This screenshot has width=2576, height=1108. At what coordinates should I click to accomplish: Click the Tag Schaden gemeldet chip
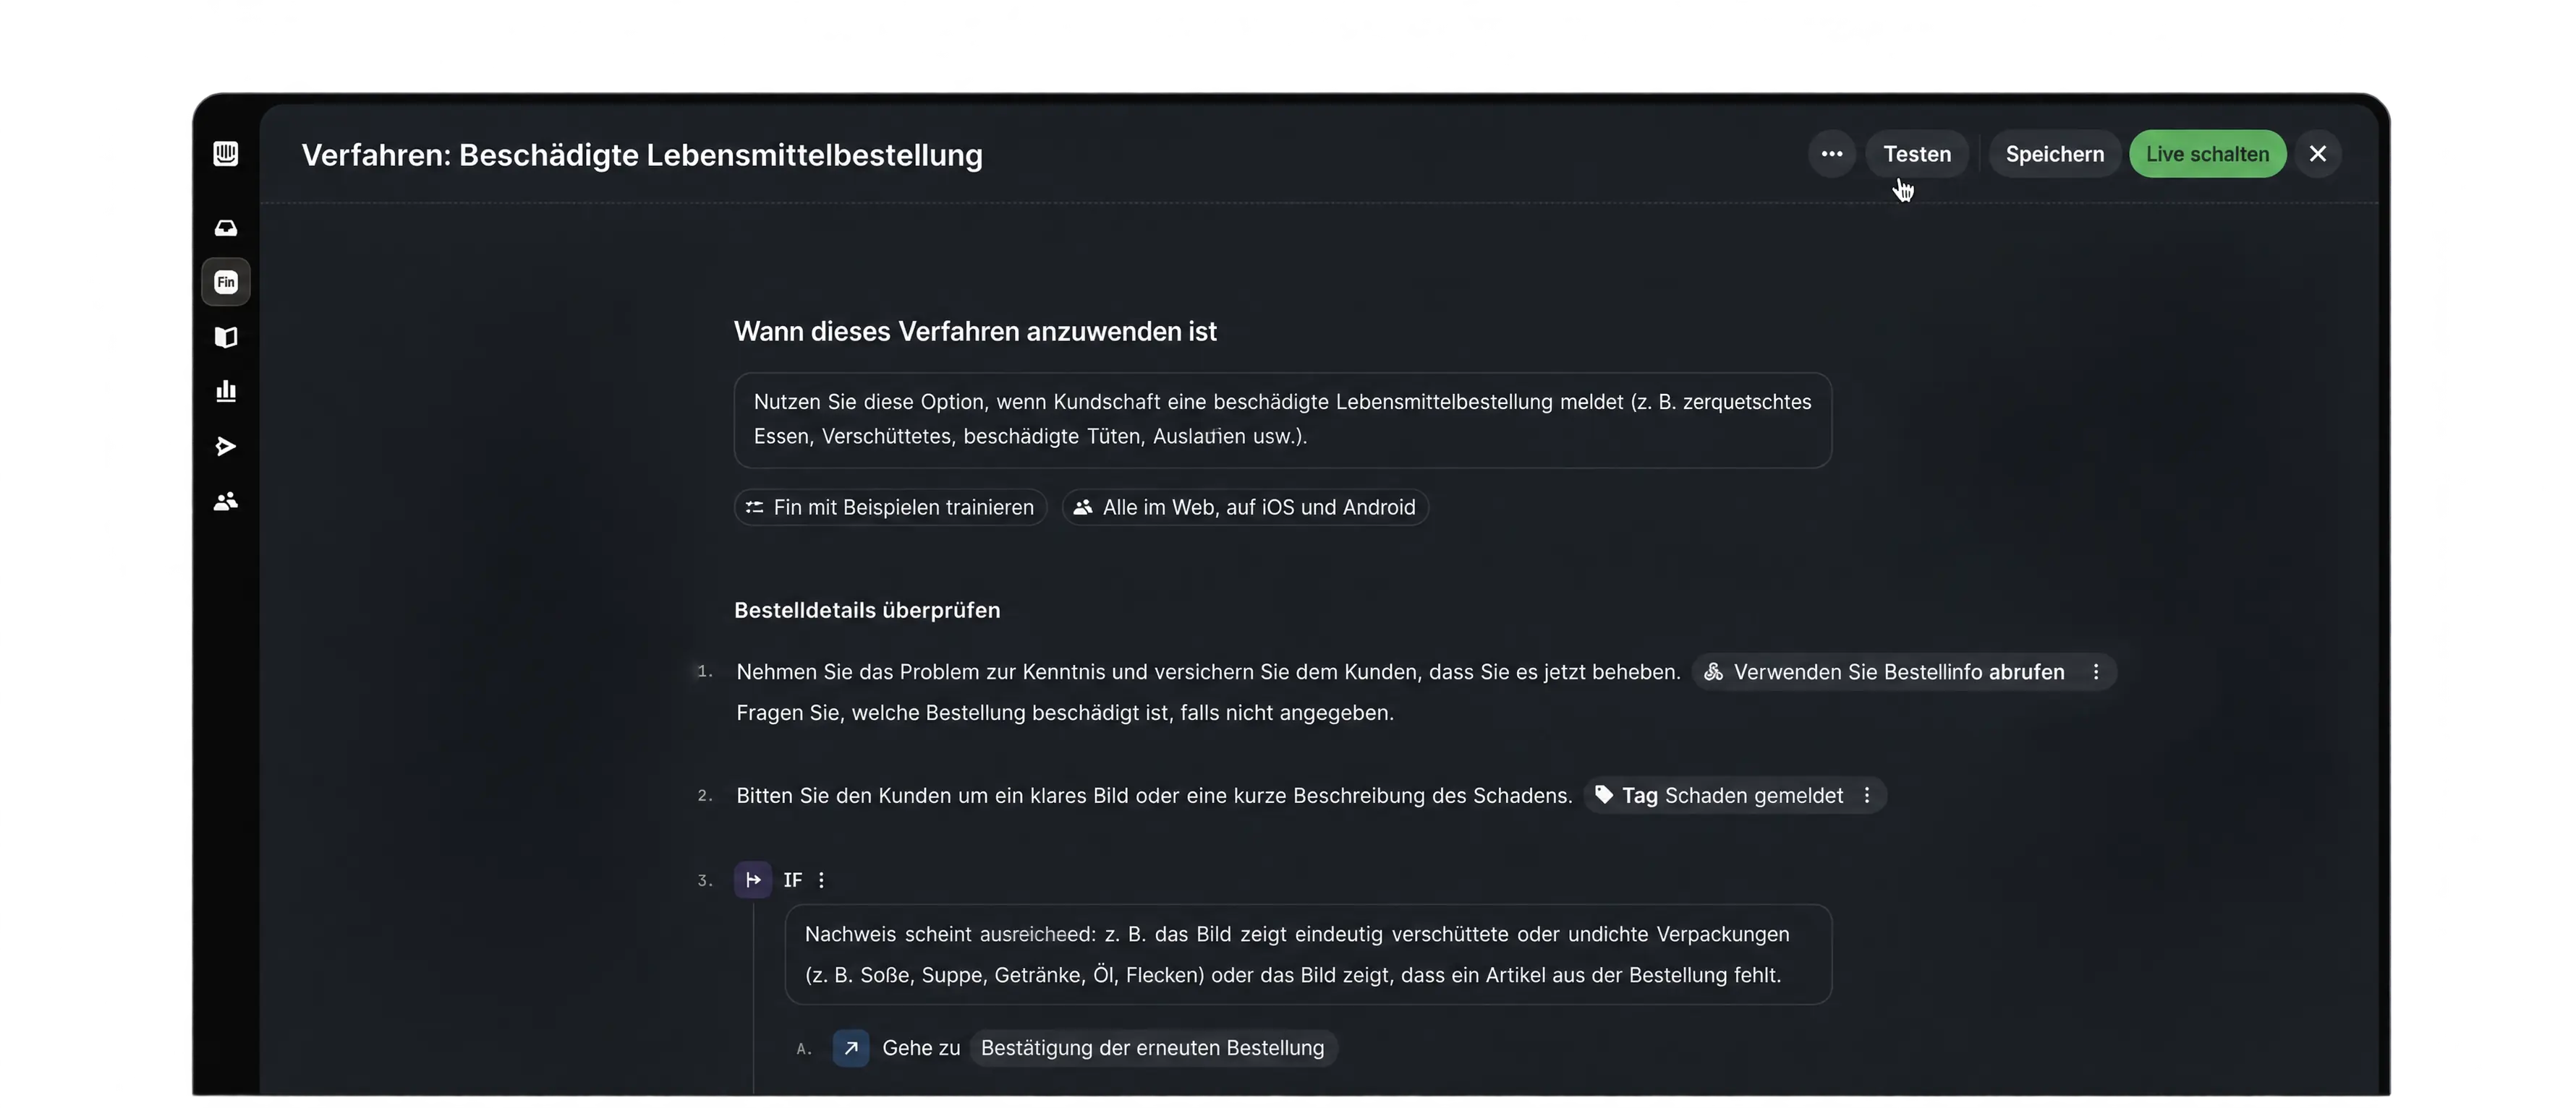1735,795
